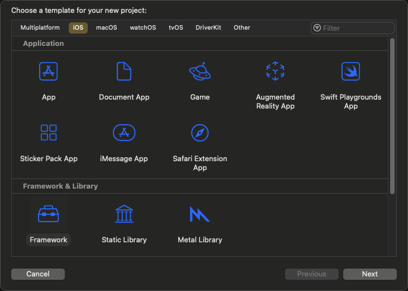Click the "Document App" label
The width and height of the screenshot is (408, 291).
coord(124,97)
